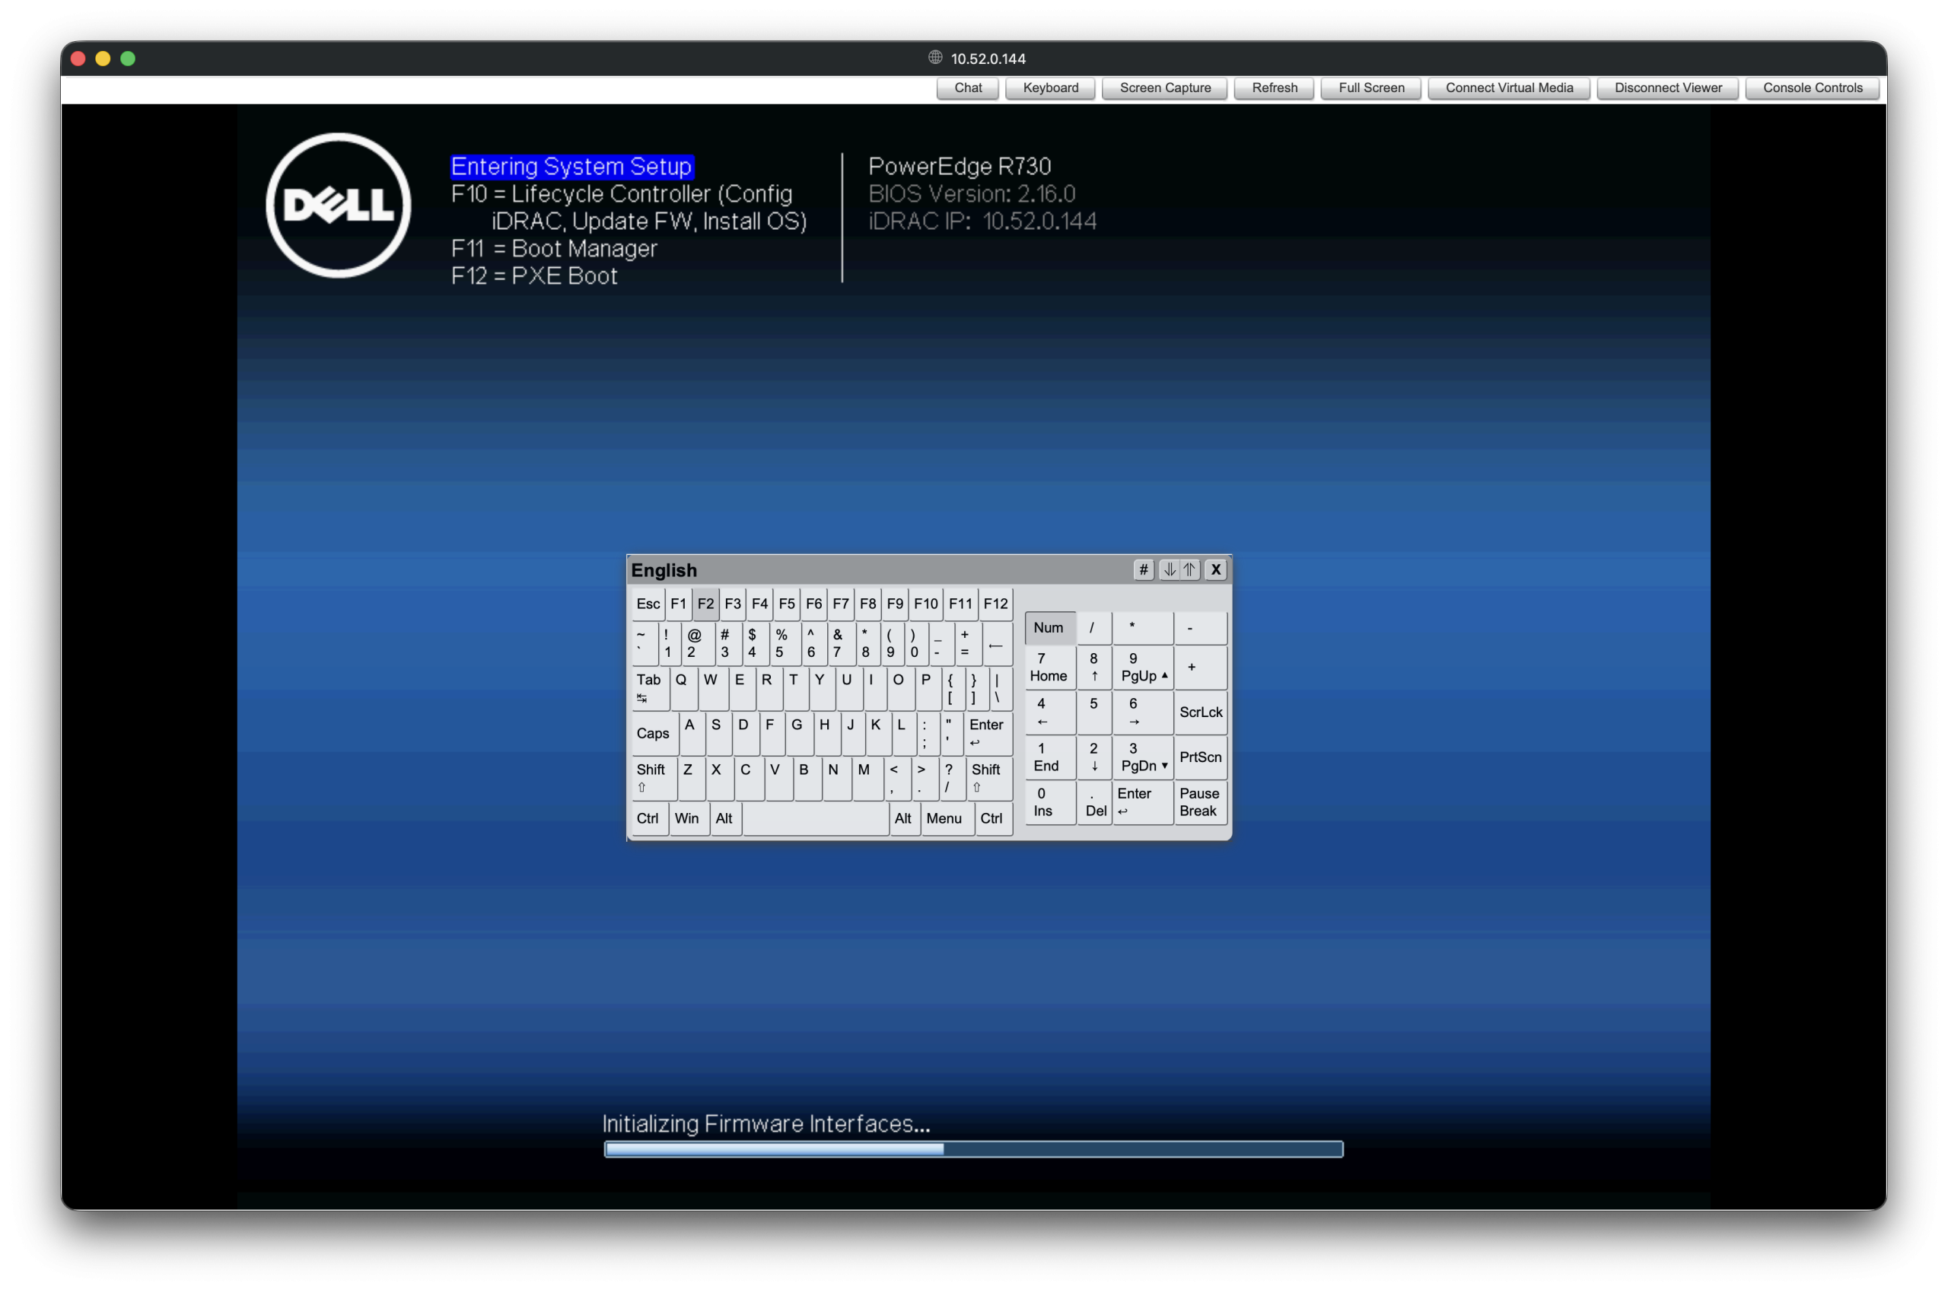Open the Console Controls menu
This screenshot has width=1948, height=1291.
[x=1813, y=88]
